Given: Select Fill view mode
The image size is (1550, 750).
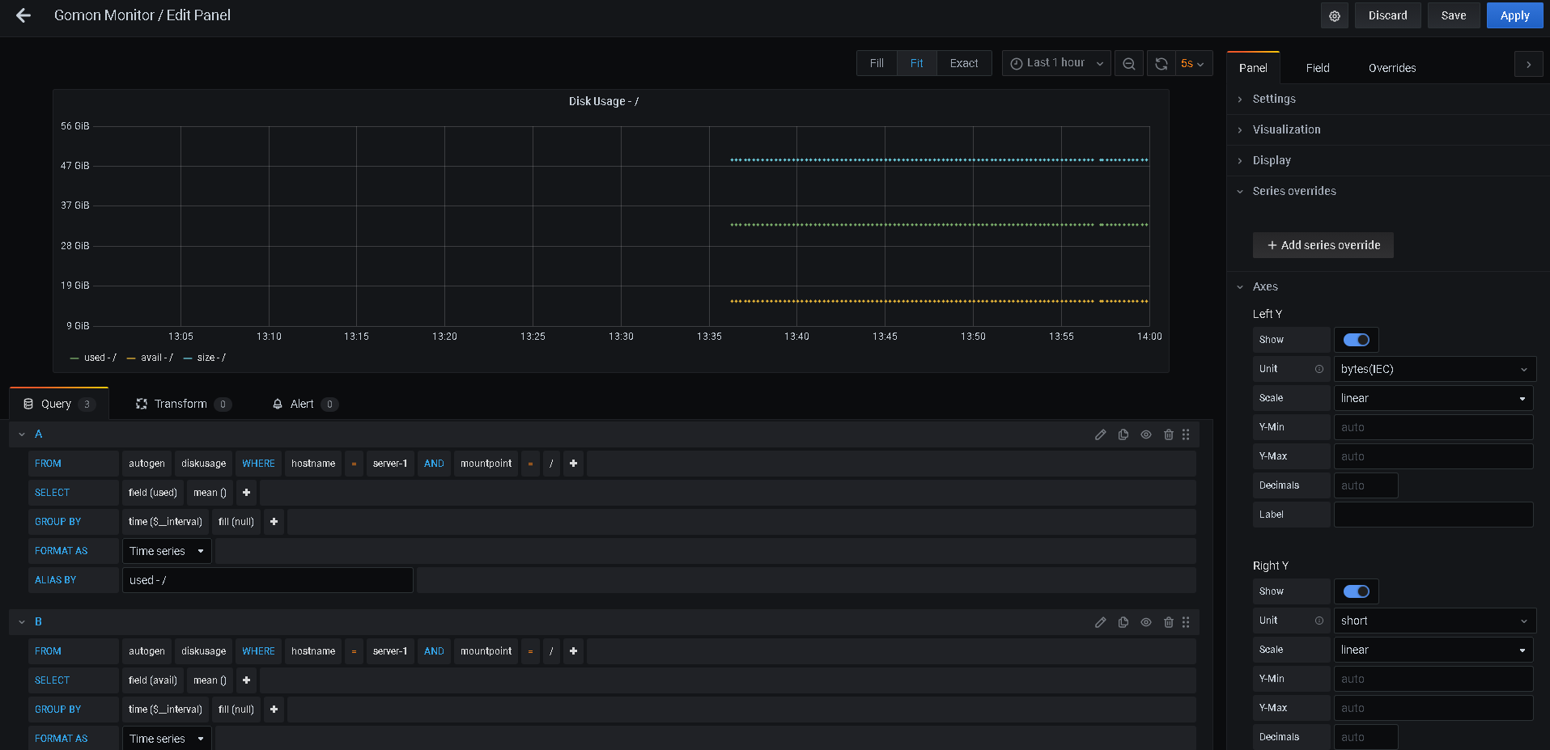Looking at the screenshot, I should click(x=877, y=63).
